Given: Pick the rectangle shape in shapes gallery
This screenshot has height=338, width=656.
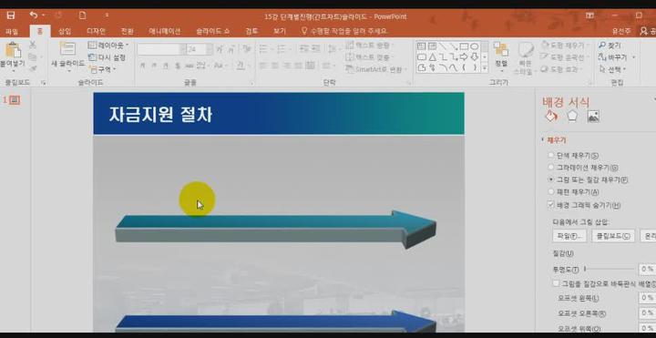Looking at the screenshot, I should point(465,46).
